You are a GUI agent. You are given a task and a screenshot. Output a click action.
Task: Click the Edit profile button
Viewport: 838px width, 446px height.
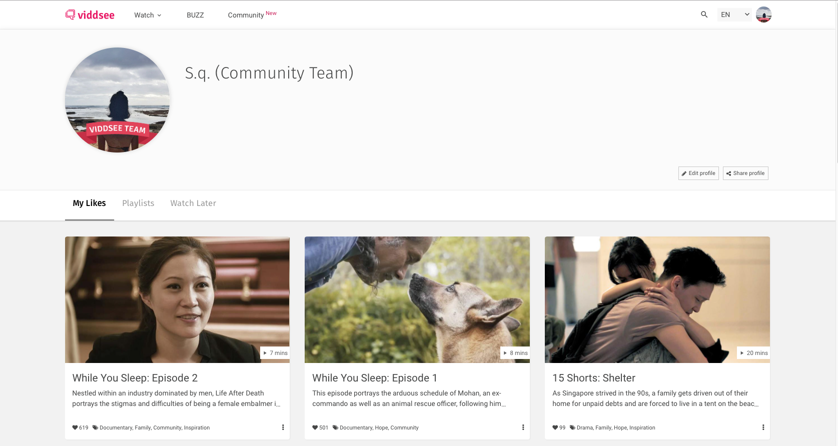tap(698, 173)
